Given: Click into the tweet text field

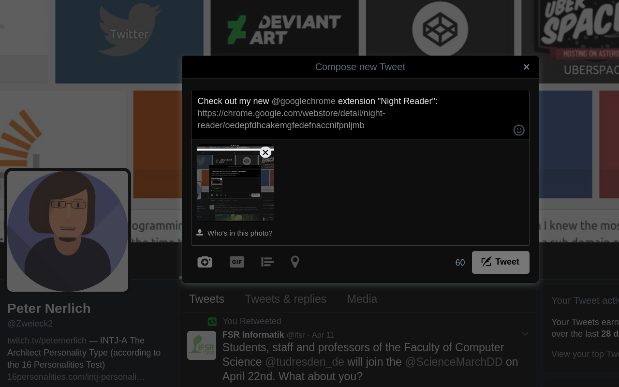Looking at the screenshot, I should [x=360, y=115].
